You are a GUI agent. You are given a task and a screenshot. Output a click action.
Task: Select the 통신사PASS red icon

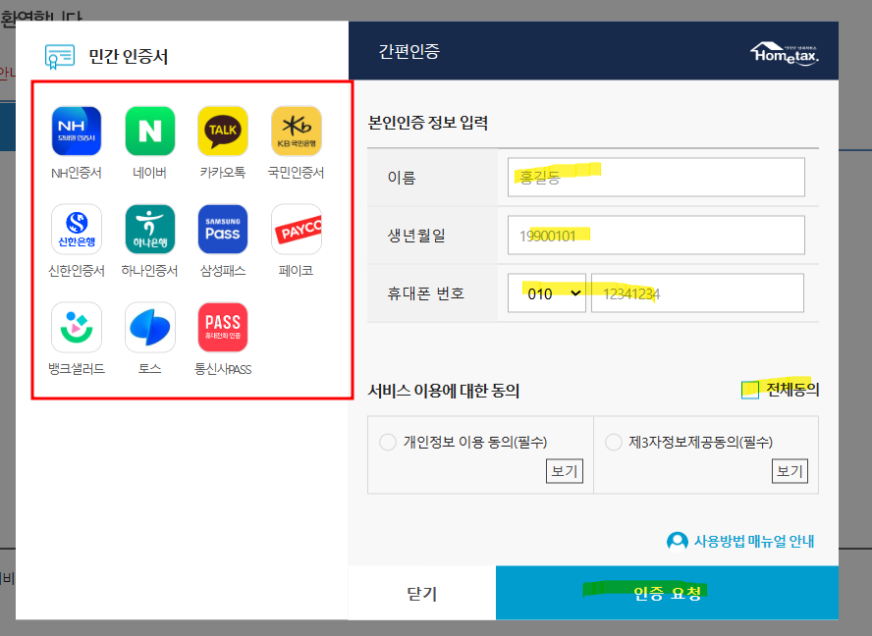pyautogui.click(x=223, y=328)
